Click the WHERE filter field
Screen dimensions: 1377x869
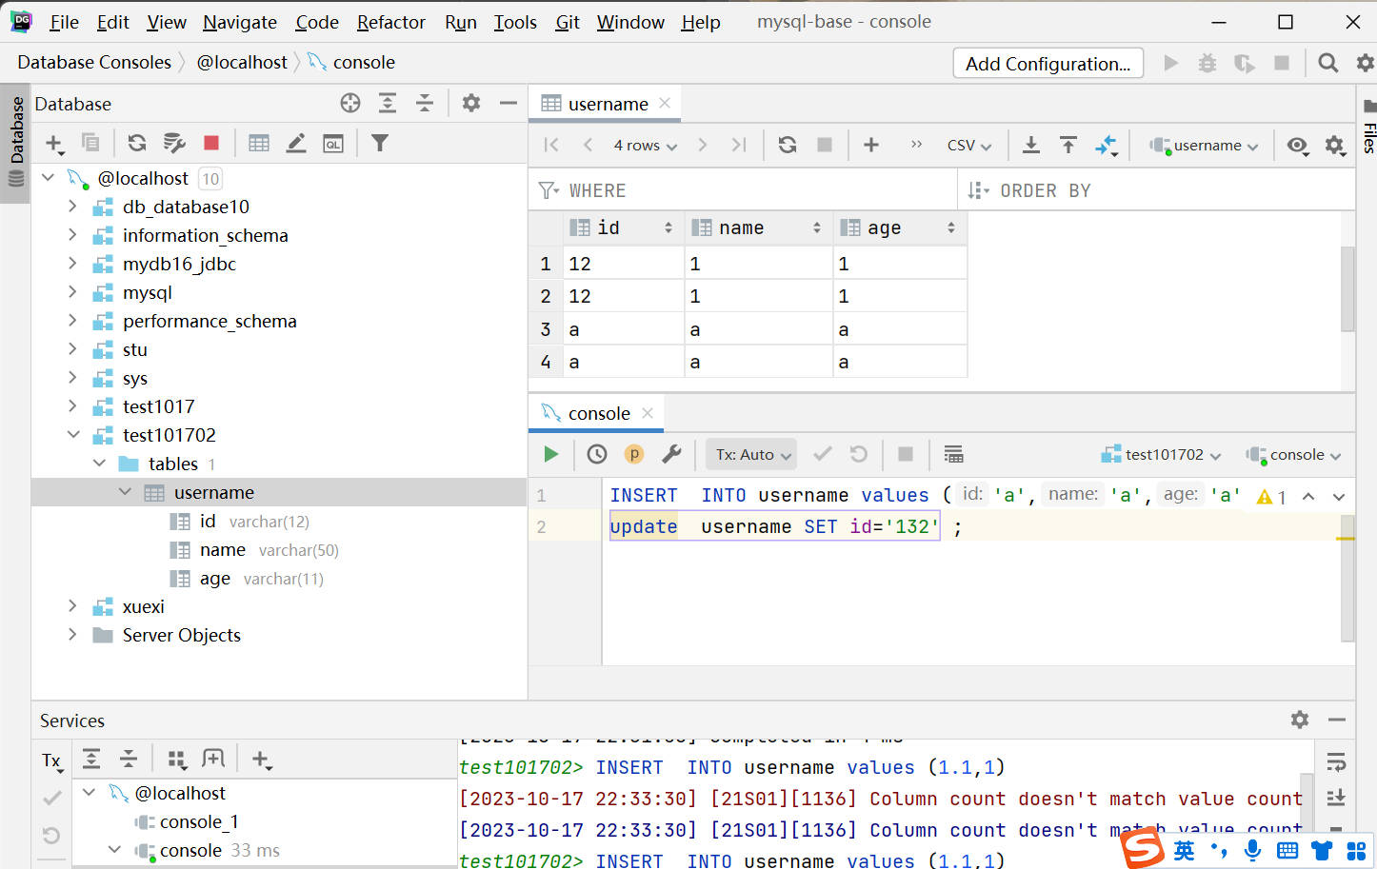click(743, 190)
